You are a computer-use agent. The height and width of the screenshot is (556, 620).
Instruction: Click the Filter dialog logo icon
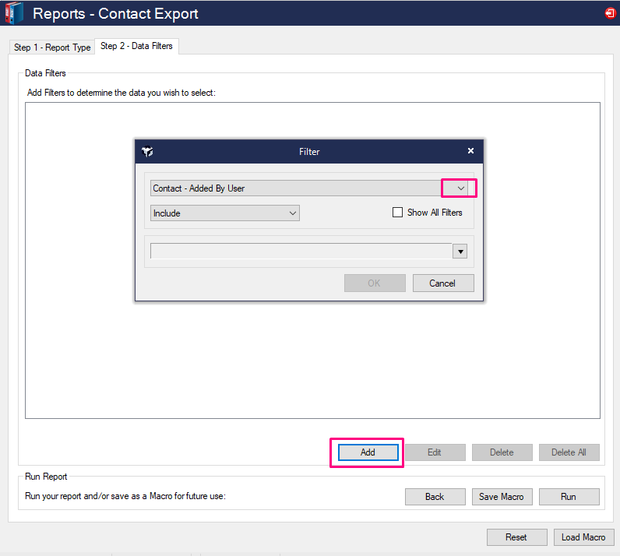(x=148, y=151)
